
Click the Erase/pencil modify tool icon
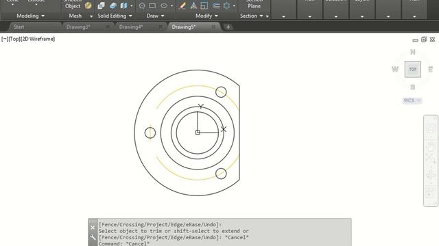click(x=182, y=5)
